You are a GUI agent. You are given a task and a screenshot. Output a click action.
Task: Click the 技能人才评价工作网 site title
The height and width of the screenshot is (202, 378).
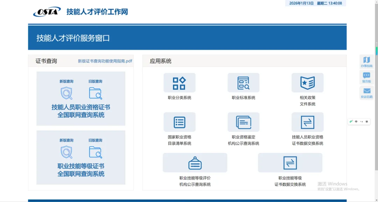pyautogui.click(x=97, y=12)
